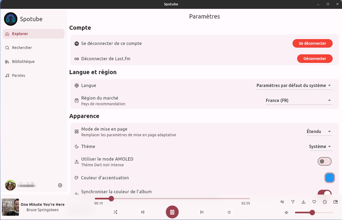
Task: Open Bibliothèque in the sidebar
Action: 23,62
